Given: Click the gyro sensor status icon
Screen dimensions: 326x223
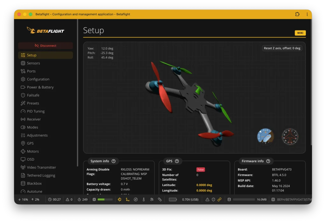Looking at the screenshot, I should [120, 199].
